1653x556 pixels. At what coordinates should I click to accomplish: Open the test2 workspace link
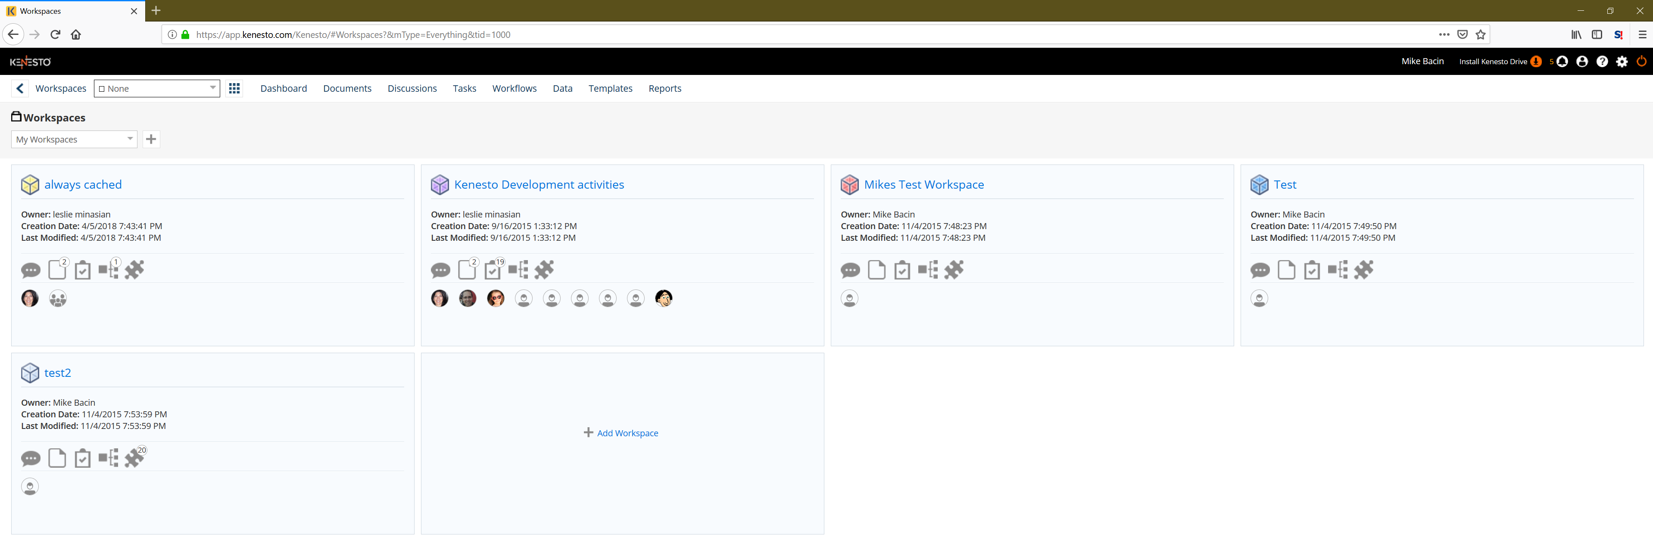pyautogui.click(x=58, y=373)
